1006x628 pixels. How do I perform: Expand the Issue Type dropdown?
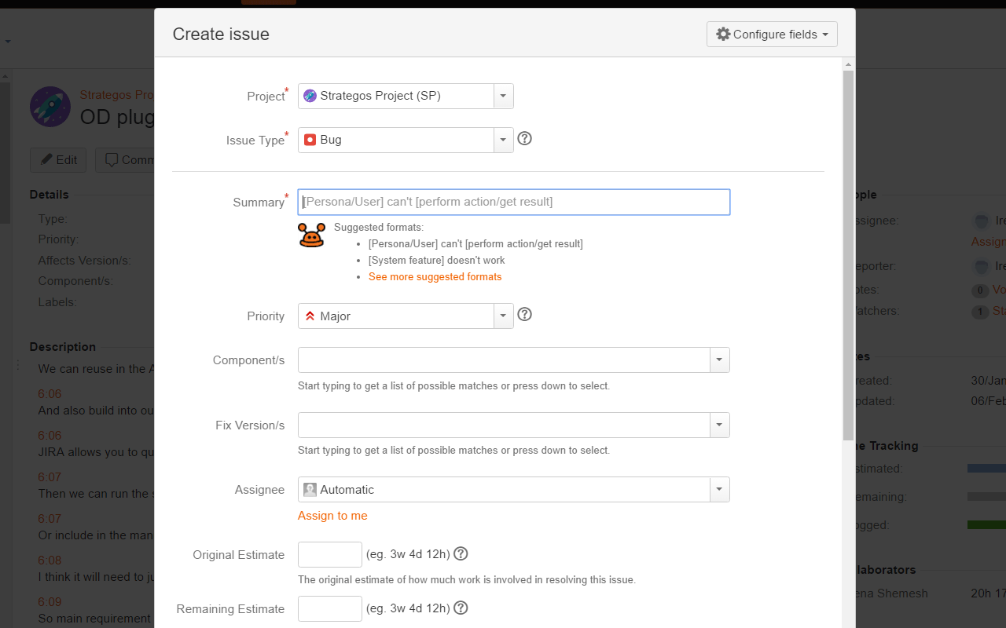[503, 140]
